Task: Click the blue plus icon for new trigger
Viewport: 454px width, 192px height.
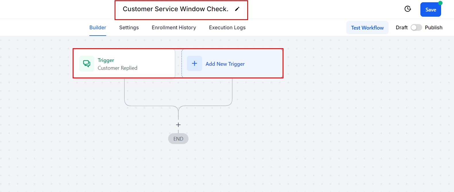Action: pos(194,63)
